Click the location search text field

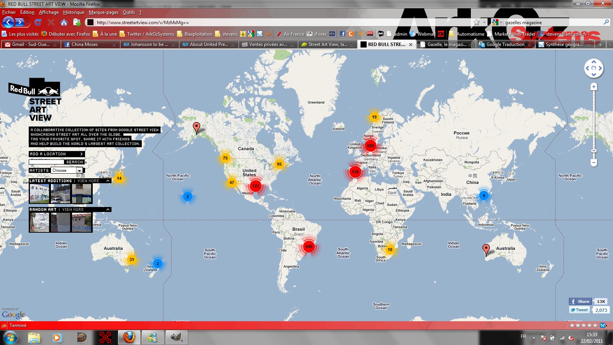[x=46, y=162]
